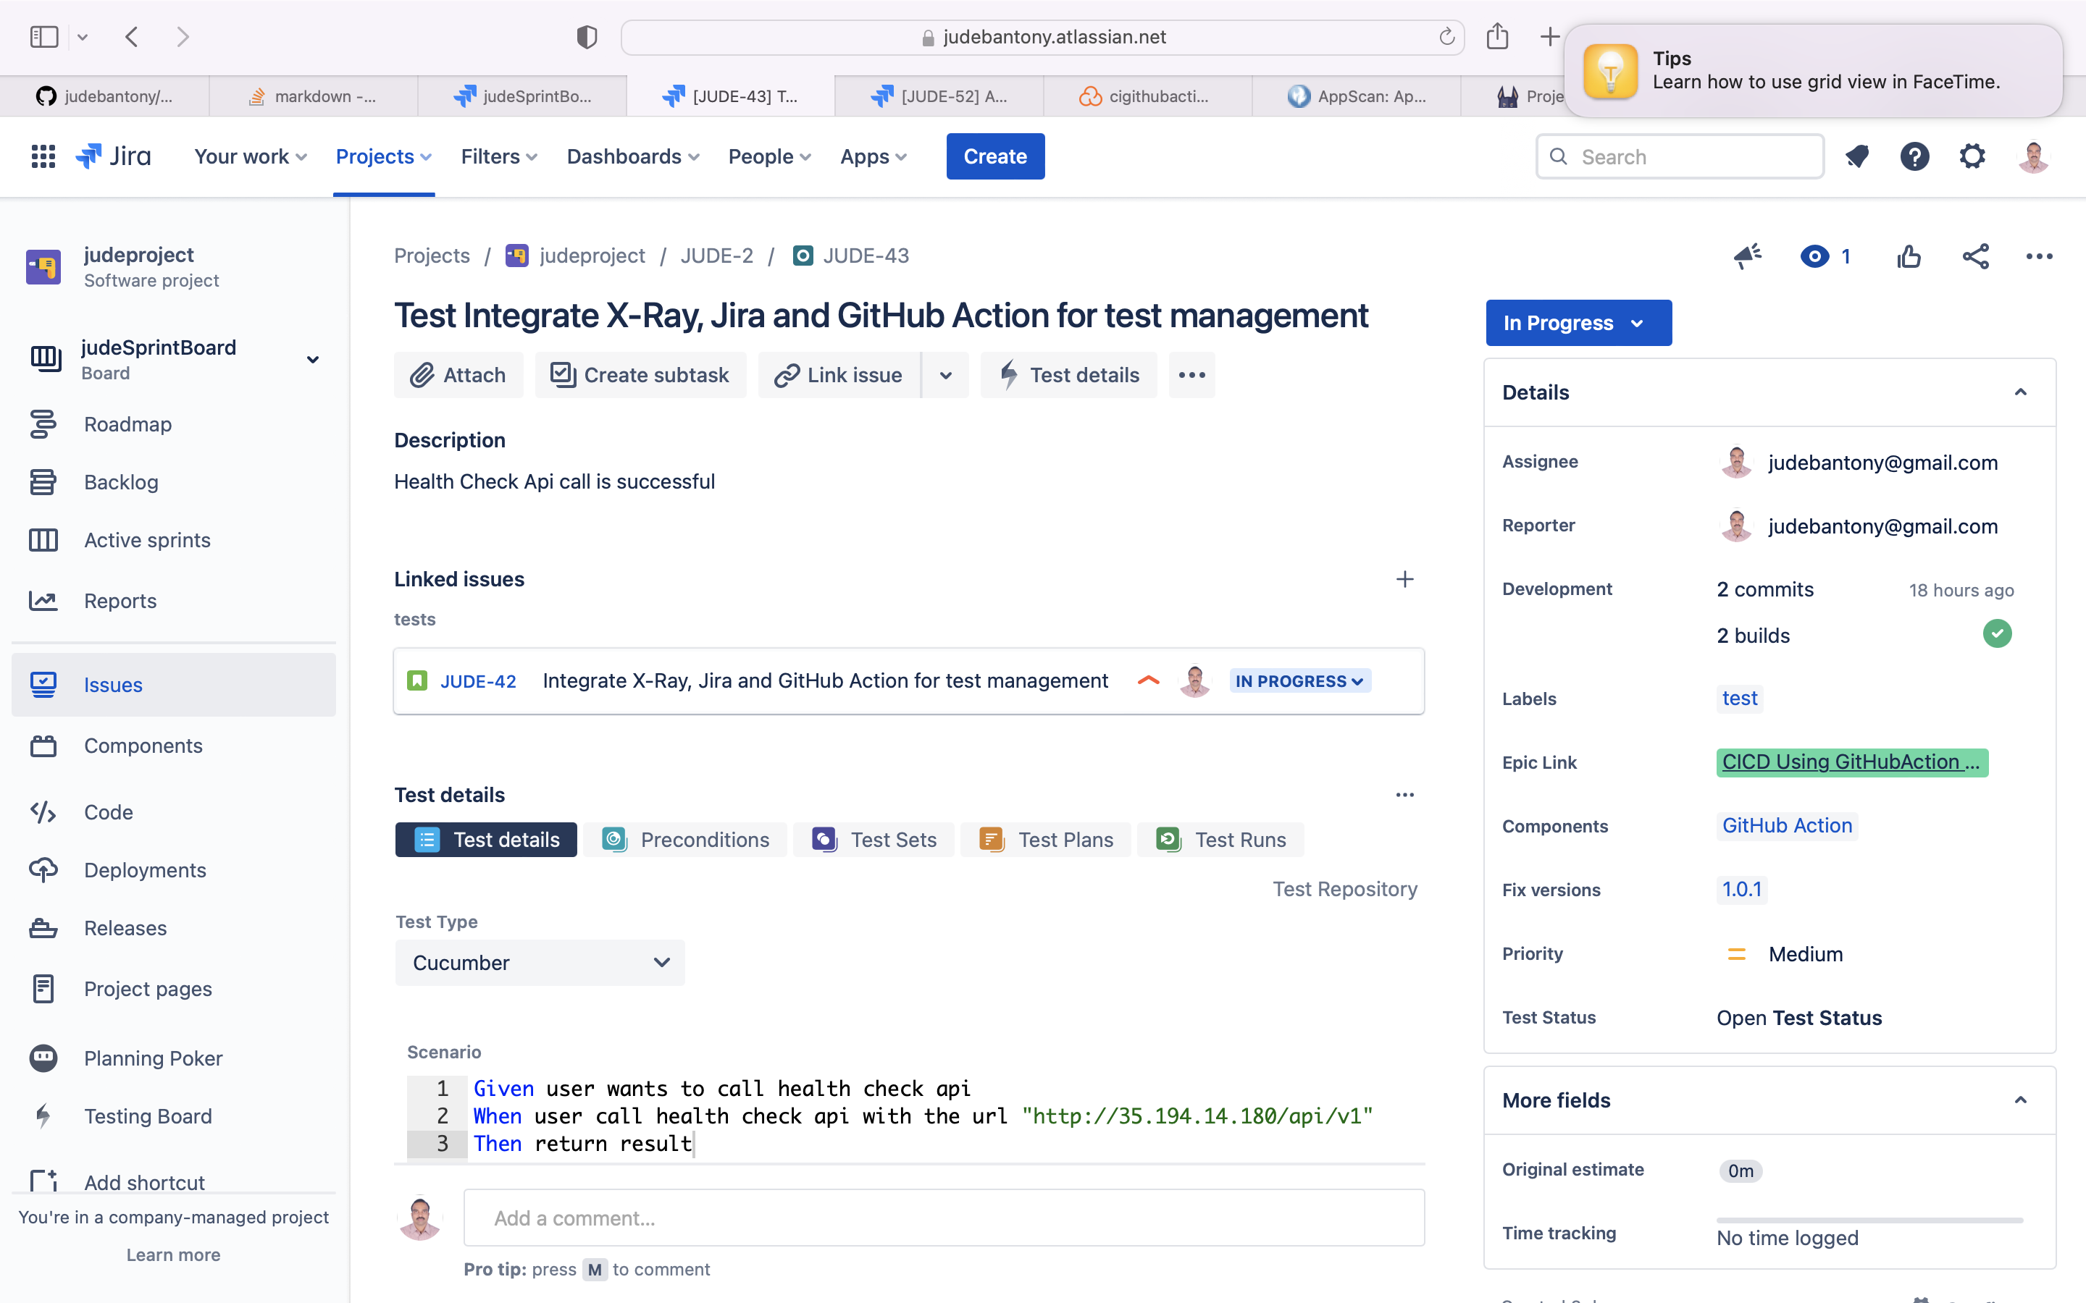Click the give feedback megaphone icon
The width and height of the screenshot is (2086, 1303).
(x=1748, y=256)
